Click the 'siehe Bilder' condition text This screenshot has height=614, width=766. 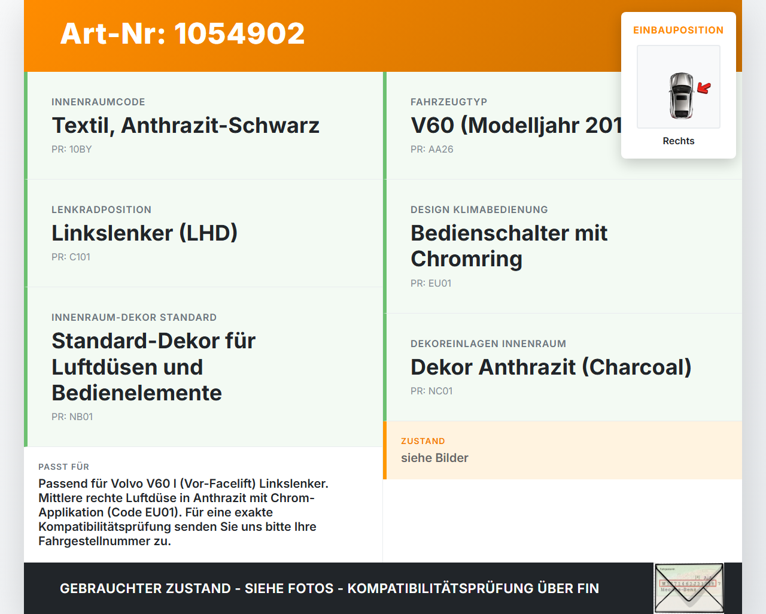coord(434,458)
